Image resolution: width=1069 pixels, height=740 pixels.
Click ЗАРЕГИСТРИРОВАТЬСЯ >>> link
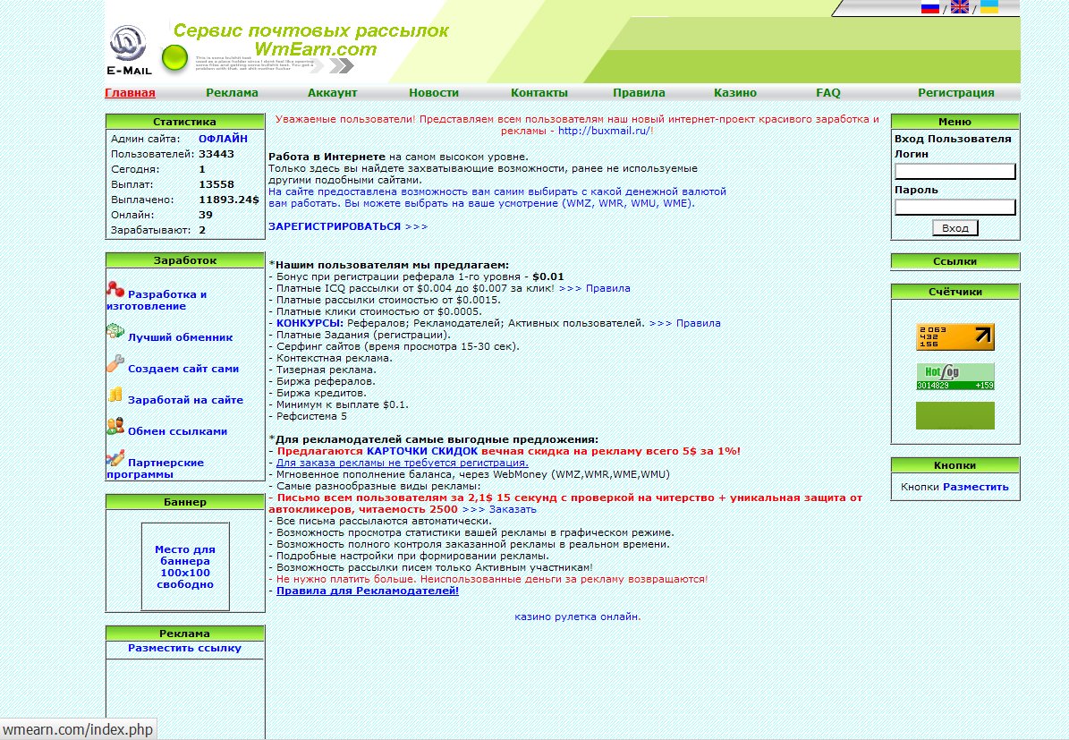pos(348,226)
